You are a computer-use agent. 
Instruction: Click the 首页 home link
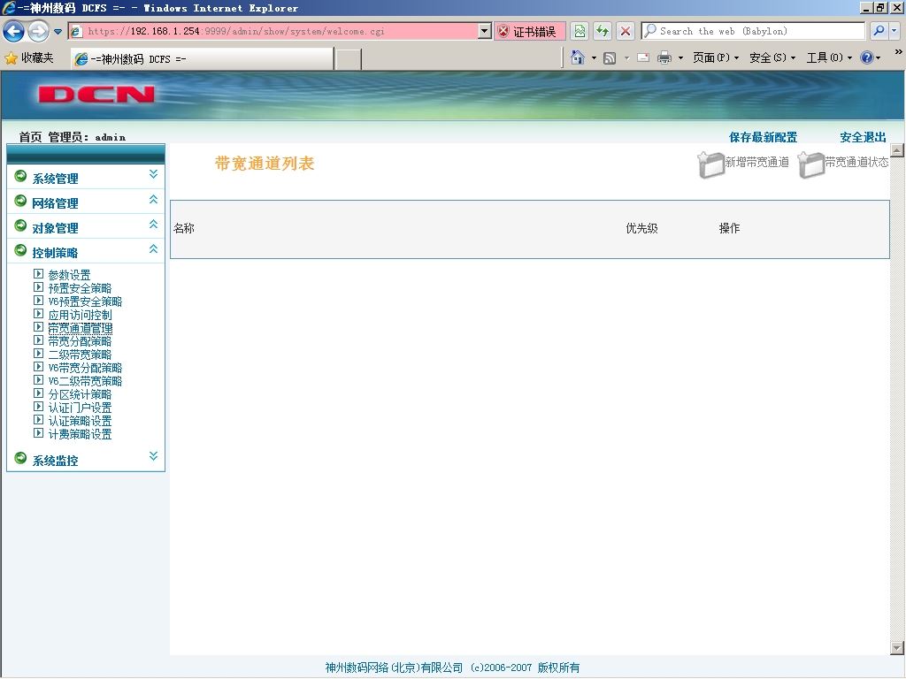pos(30,137)
